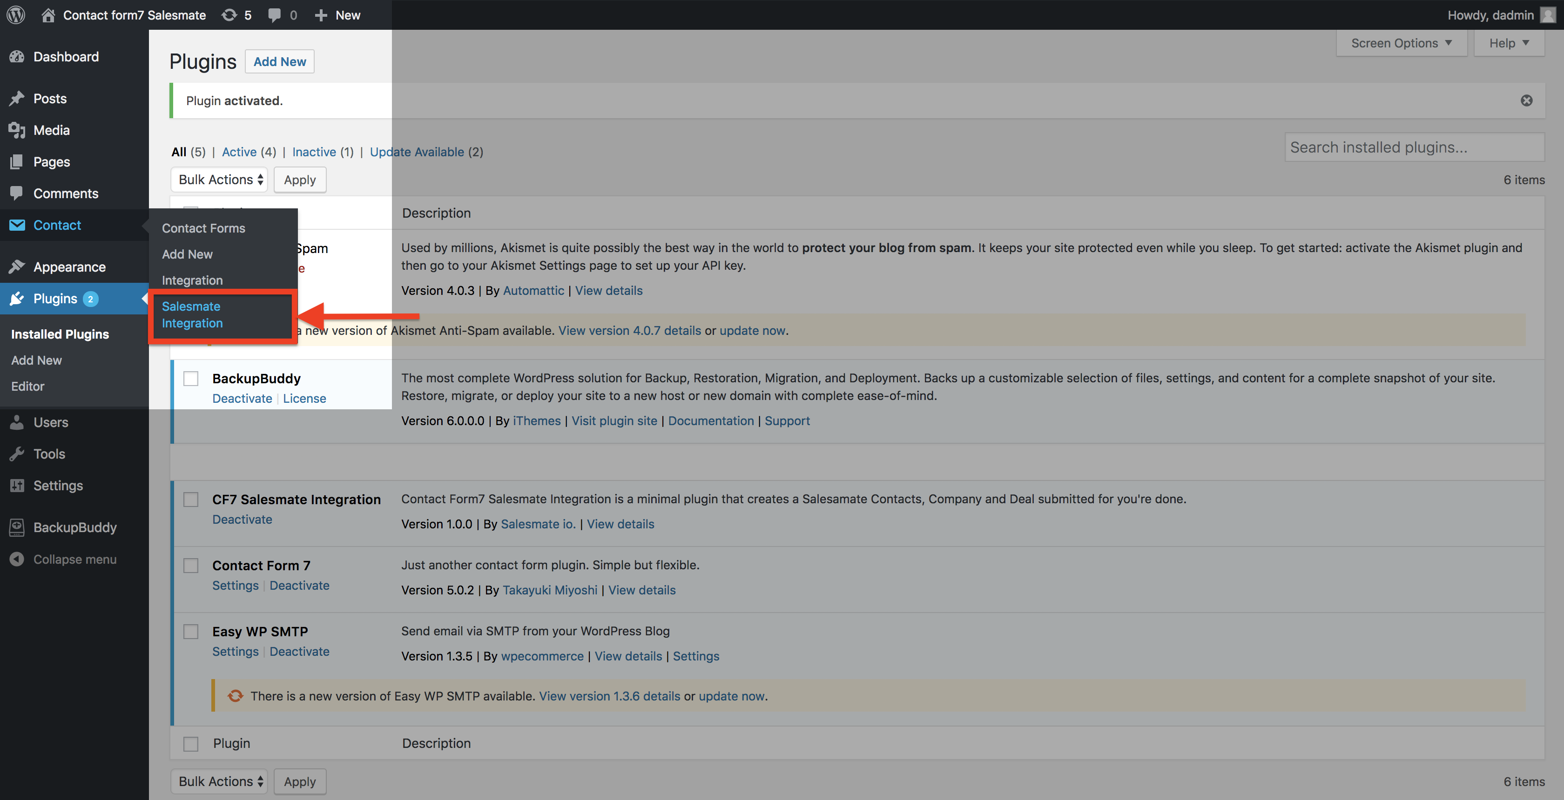Open Integration in Contact flyout menu
Viewport: 1564px width, 800px height.
[x=192, y=280]
